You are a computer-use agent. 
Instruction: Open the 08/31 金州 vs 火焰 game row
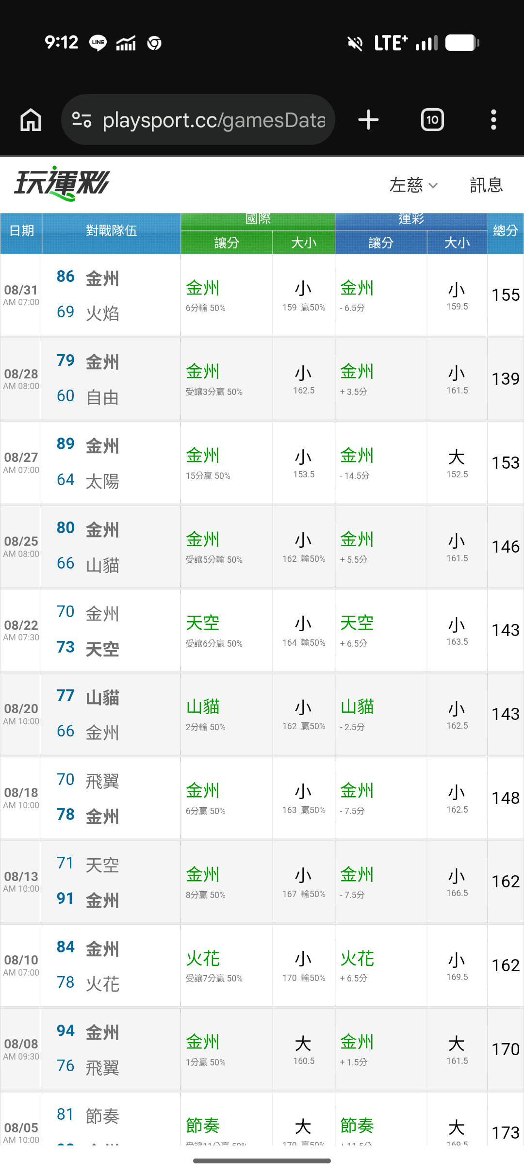click(x=262, y=295)
